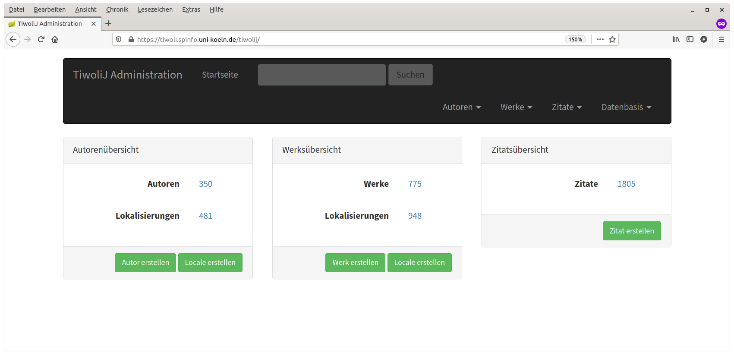Open the 948 work Lokalisierungen link
This screenshot has height=356, width=734.
[415, 216]
